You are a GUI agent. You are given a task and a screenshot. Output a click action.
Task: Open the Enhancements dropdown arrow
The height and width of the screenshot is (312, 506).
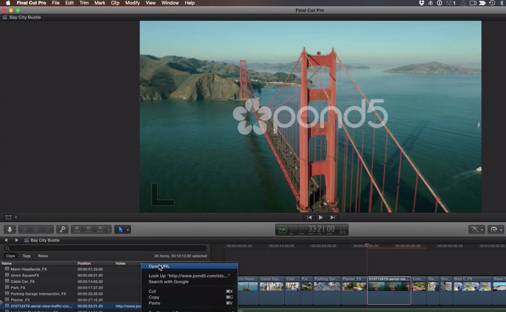pos(482,230)
